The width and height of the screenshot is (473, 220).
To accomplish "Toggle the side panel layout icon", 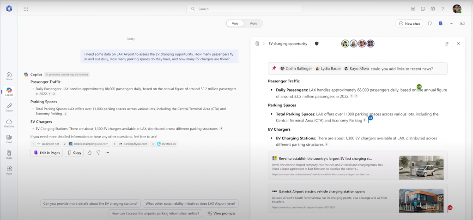I will 462,23.
